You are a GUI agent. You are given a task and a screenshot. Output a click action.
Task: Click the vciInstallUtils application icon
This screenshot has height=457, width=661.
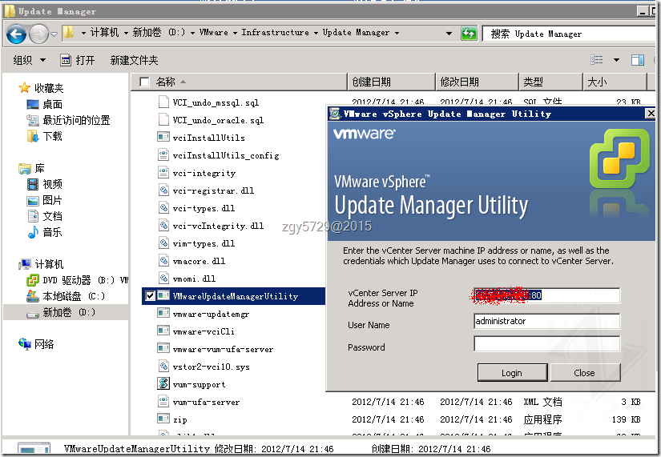[163, 138]
